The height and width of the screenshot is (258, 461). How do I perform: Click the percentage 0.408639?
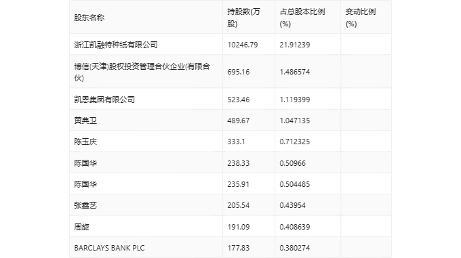tap(295, 227)
